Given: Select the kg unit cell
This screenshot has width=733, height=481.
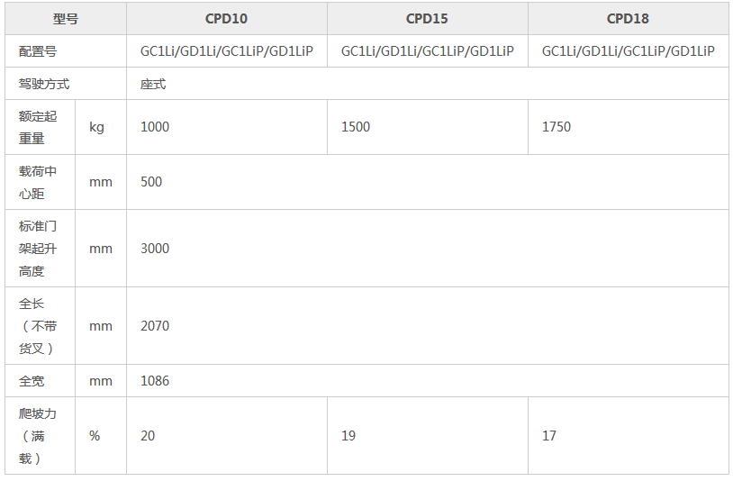Looking at the screenshot, I should pyautogui.click(x=96, y=127).
